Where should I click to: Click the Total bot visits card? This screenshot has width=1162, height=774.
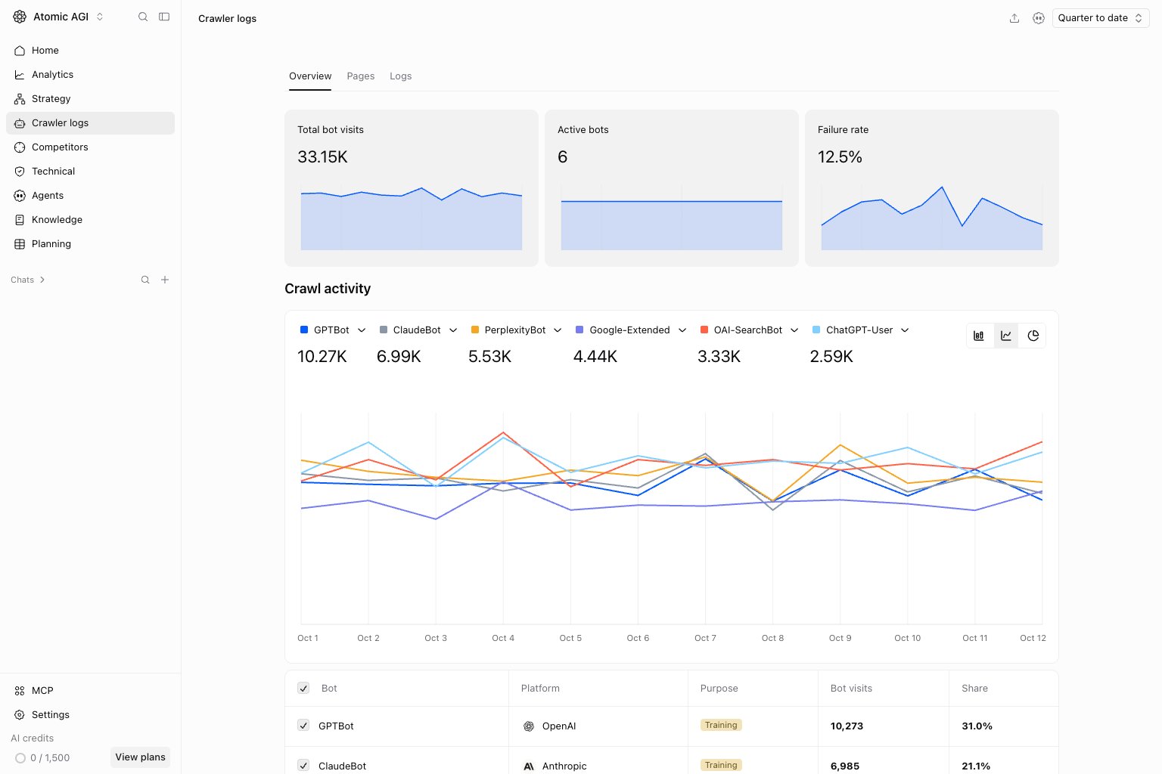[412, 188]
